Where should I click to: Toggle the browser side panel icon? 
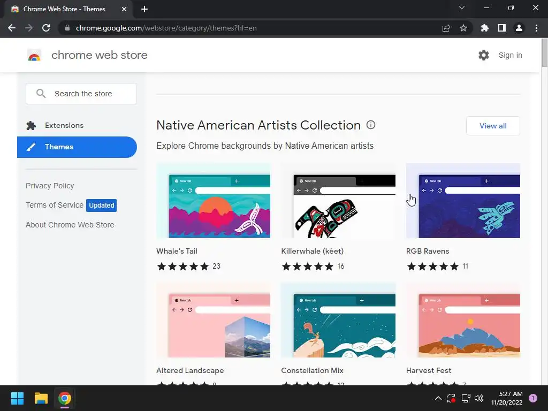point(501,28)
